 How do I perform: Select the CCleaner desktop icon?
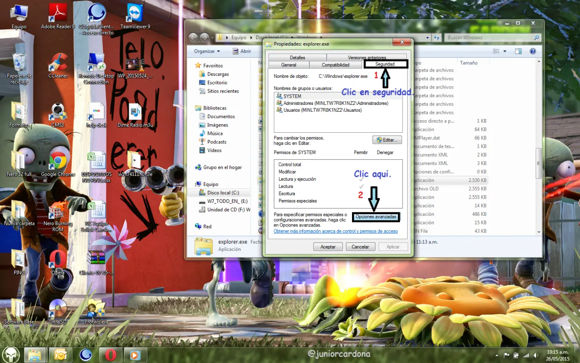click(58, 65)
